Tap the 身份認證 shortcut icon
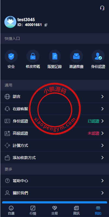Screen dimensions: 109x217 coord(98,56)
